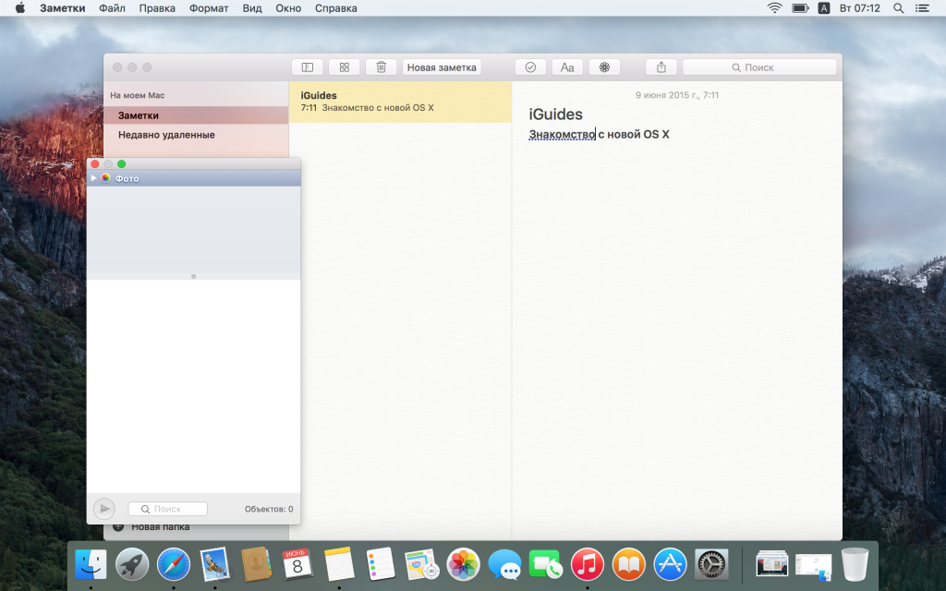Viewport: 946px width, 591px height.
Task: Open the attachments browser grid icon
Action: [x=344, y=67]
